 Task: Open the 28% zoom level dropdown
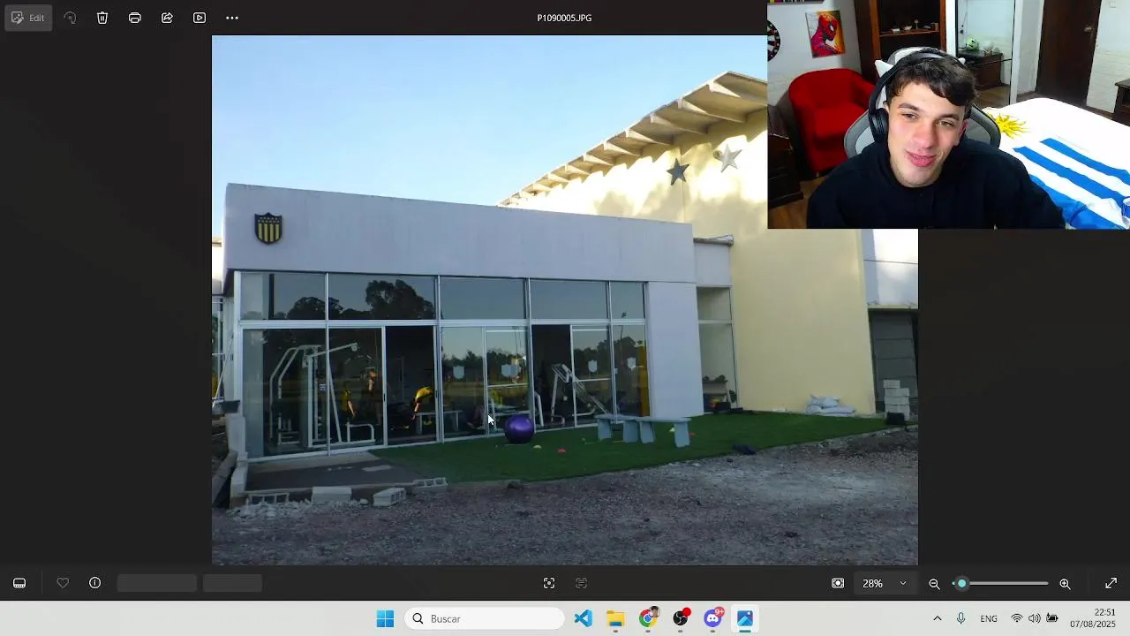coord(885,583)
